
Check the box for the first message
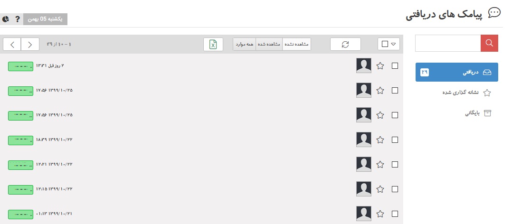coord(395,66)
